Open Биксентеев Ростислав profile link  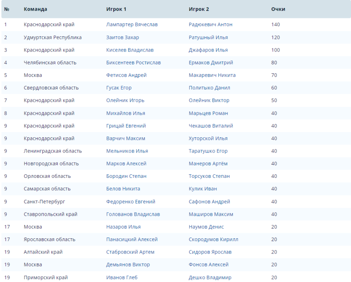(x=133, y=62)
